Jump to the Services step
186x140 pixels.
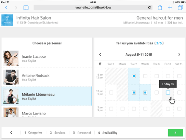click(x=58, y=132)
